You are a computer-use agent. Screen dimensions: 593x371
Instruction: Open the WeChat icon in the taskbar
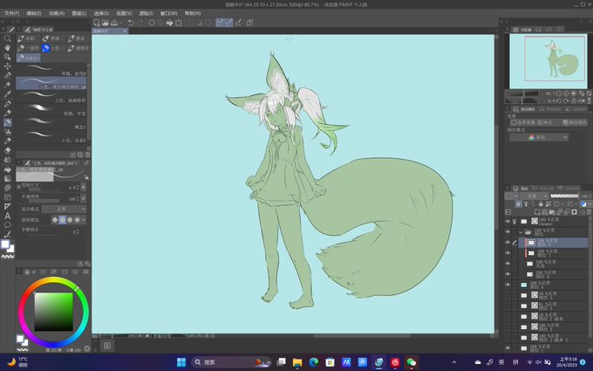click(411, 361)
